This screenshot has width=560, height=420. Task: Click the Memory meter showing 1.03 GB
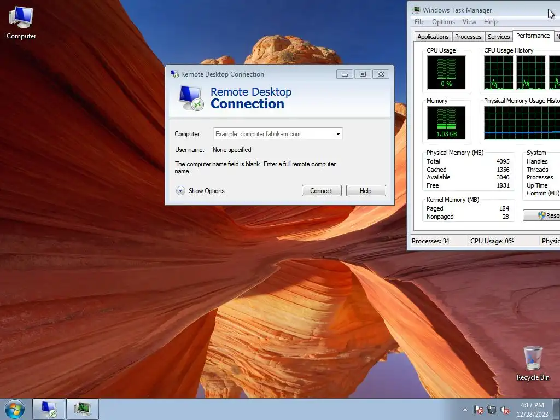click(446, 123)
